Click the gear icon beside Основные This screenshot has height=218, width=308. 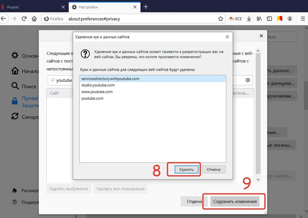15,55
